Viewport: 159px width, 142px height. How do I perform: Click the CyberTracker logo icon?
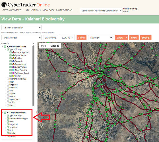pos(4,5)
